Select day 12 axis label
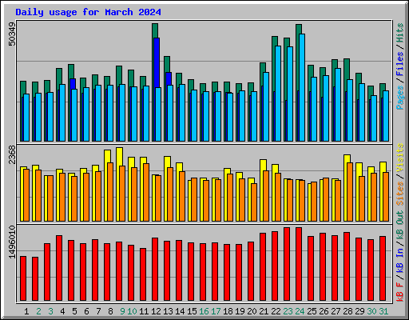 (156, 311)
